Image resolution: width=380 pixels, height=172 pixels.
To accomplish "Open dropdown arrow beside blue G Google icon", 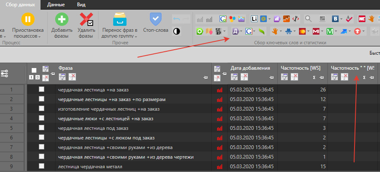I will tap(254, 31).
